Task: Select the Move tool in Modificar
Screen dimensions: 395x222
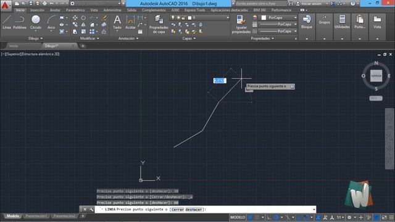Action: pos(75,18)
